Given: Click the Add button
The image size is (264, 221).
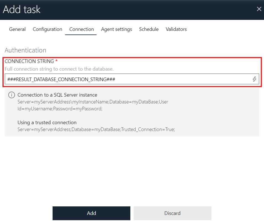Looking at the screenshot, I should pyautogui.click(x=91, y=213).
